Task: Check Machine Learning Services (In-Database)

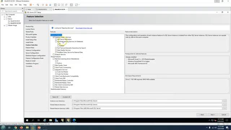Action: click(x=56, y=42)
